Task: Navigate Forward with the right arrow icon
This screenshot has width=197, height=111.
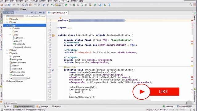Action: point(48,5)
